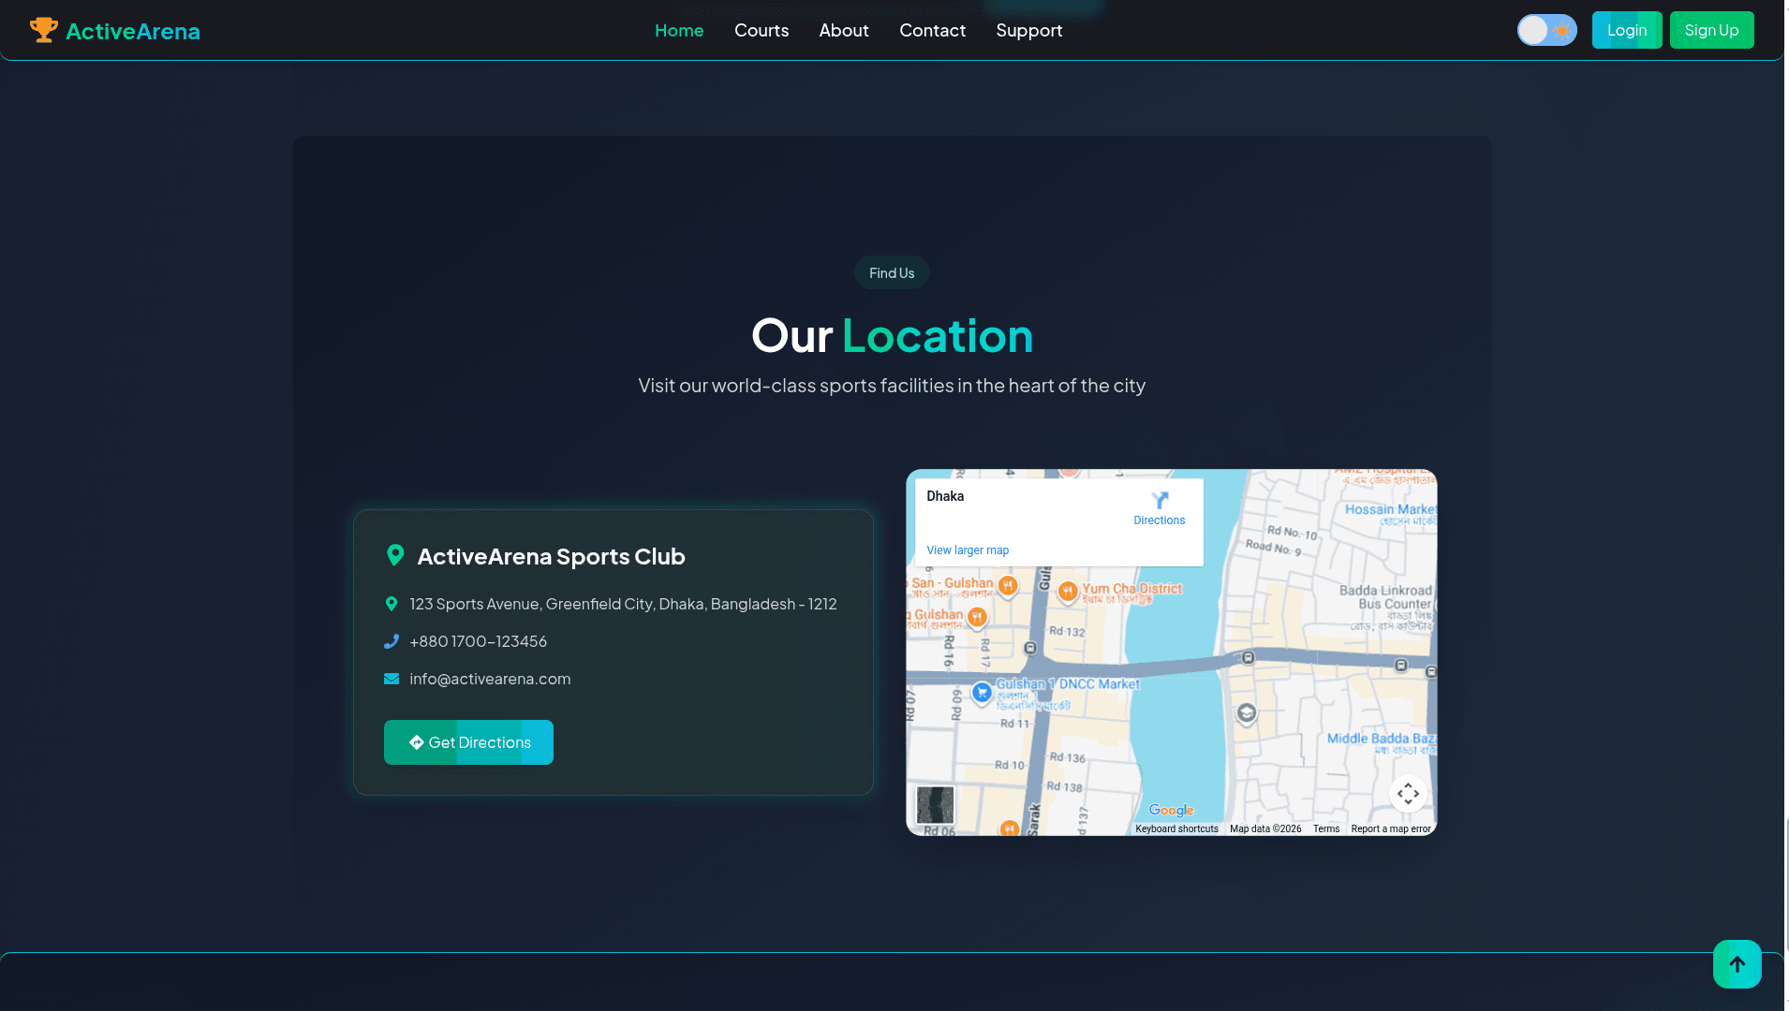
Task: Click Report a map error link
Action: pos(1390,829)
